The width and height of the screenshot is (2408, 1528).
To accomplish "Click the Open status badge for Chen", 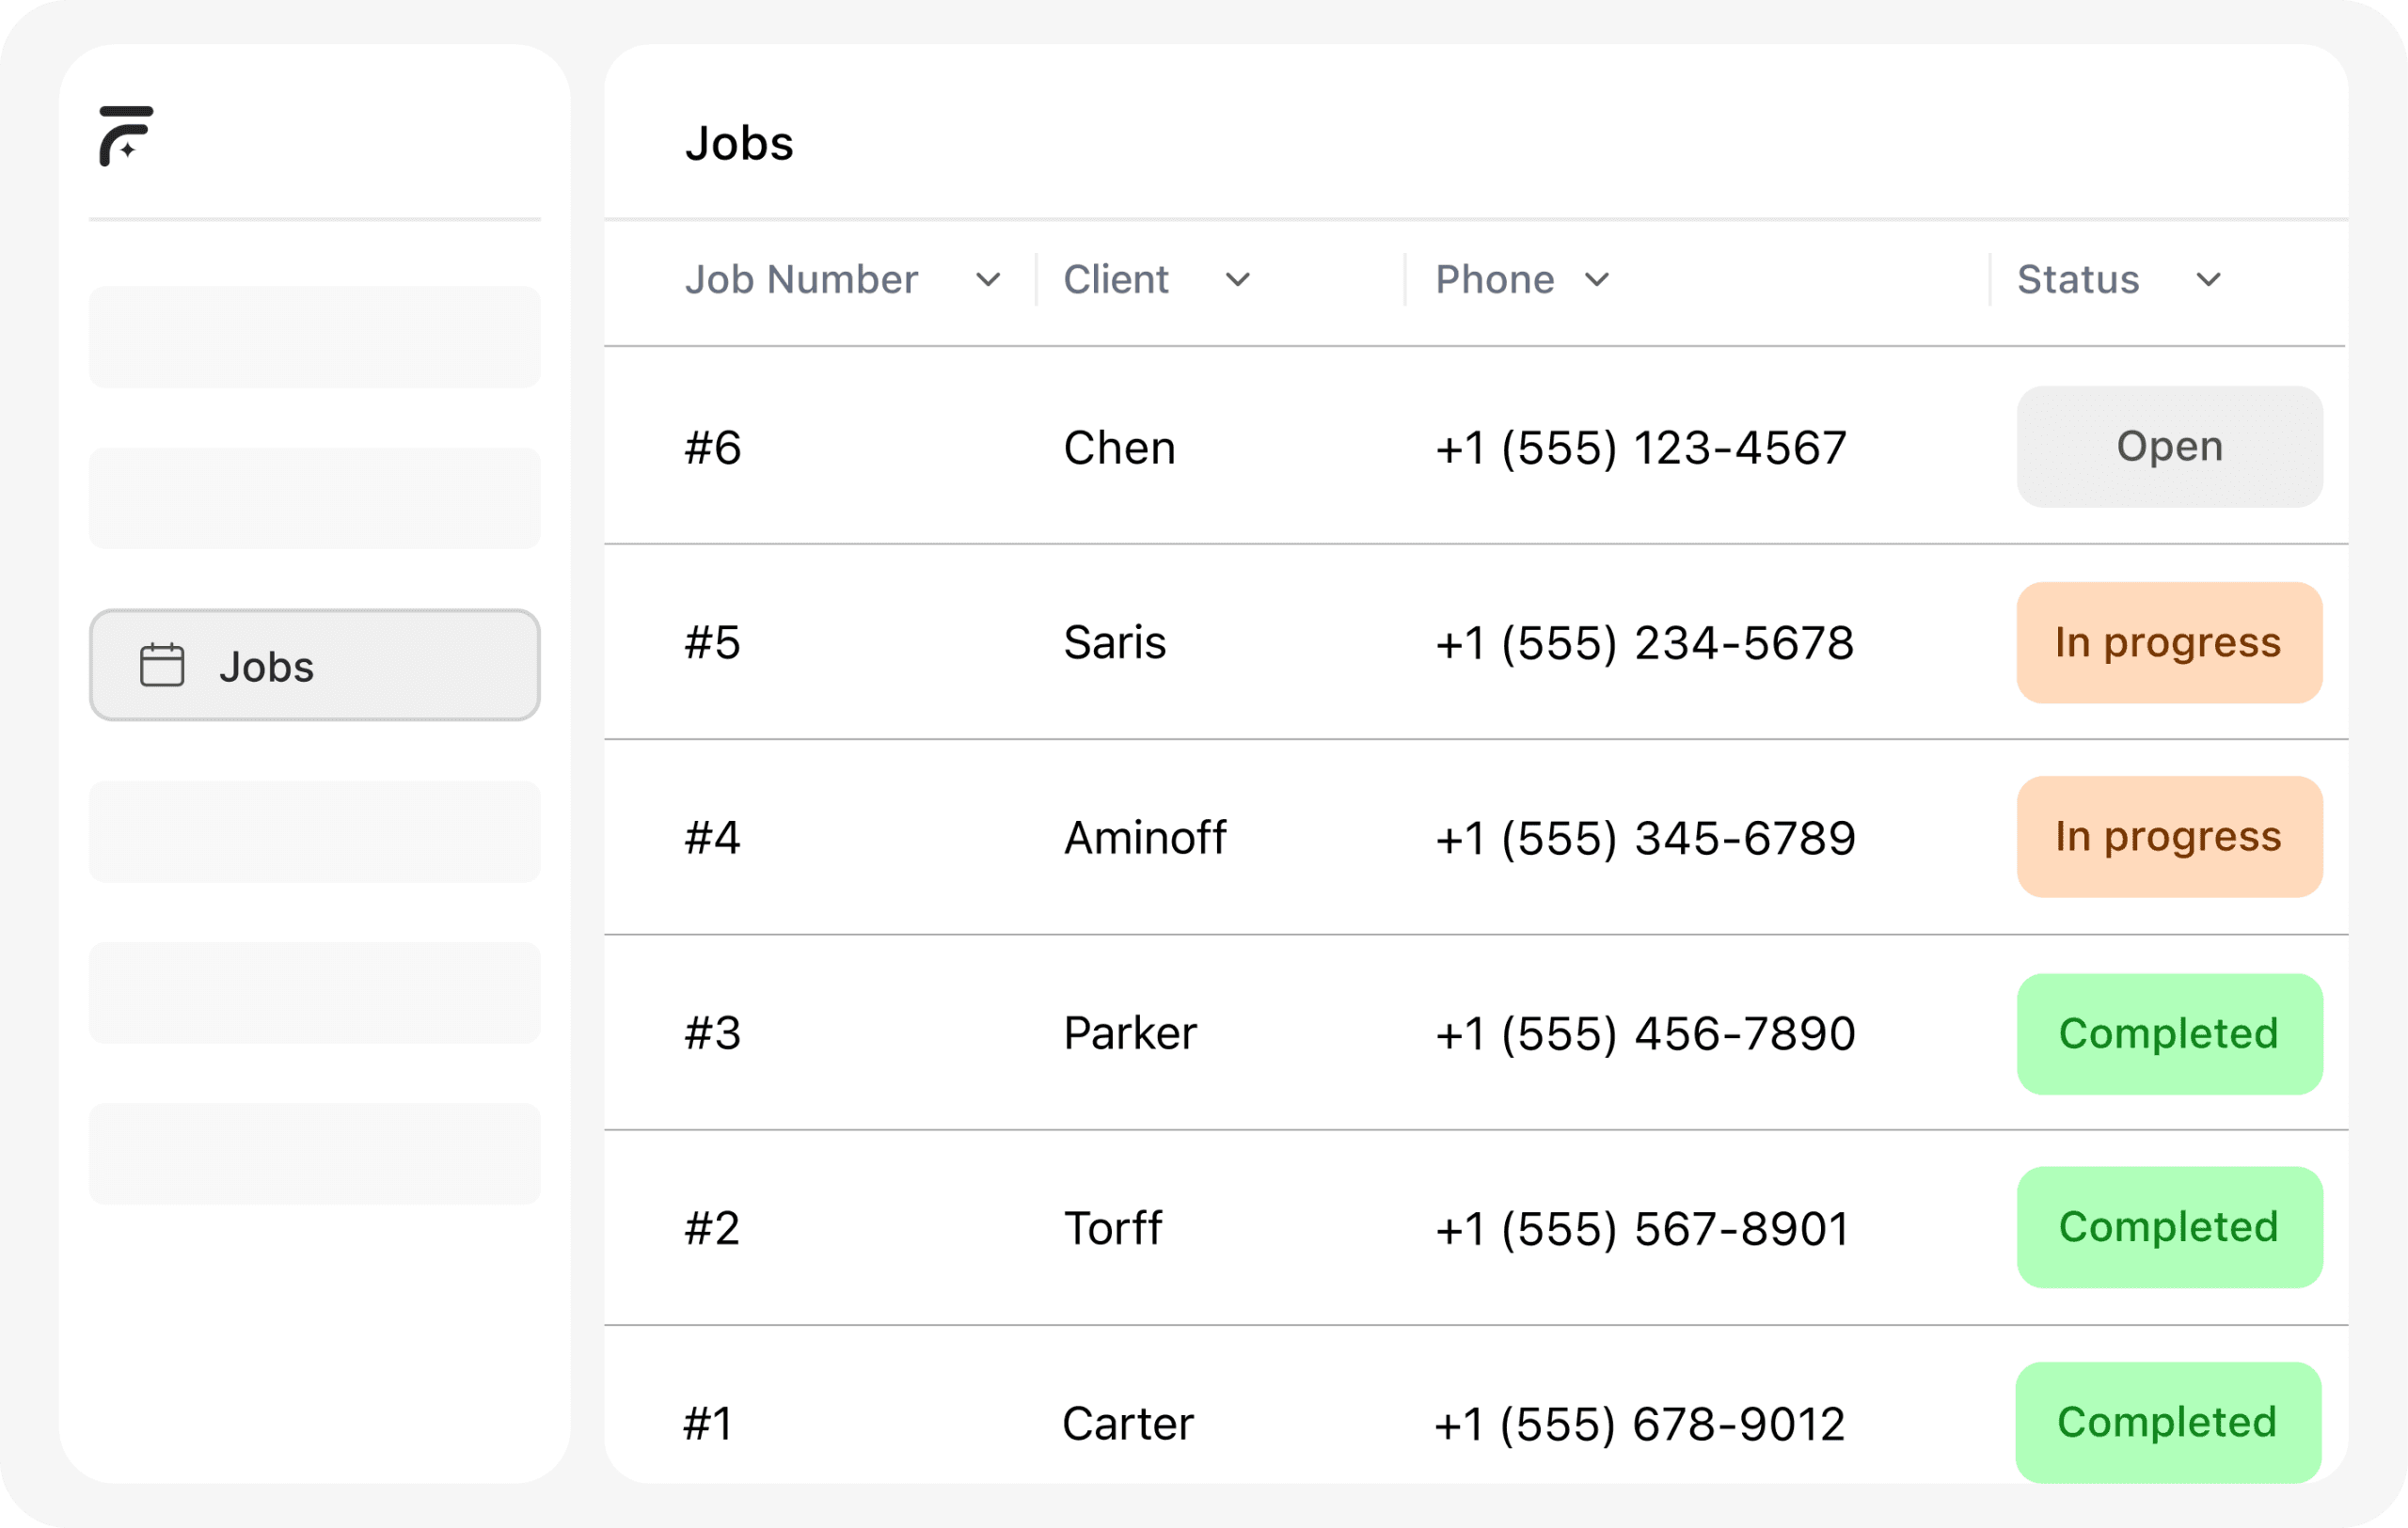I will click(2168, 447).
